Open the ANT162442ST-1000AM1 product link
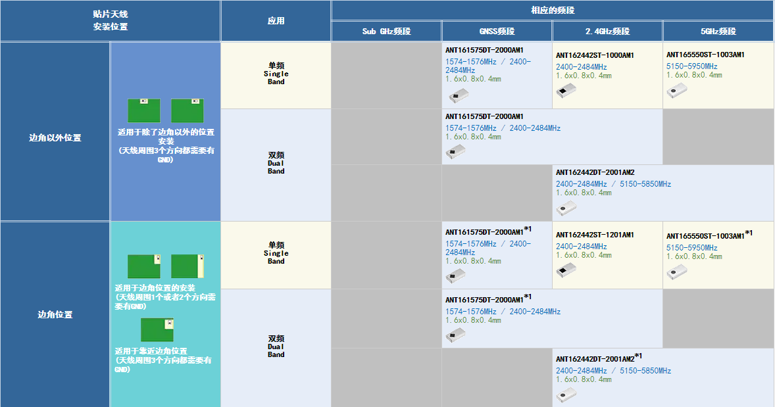 [595, 55]
